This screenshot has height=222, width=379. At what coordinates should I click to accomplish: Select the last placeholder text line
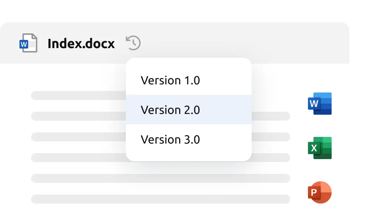pyautogui.click(x=159, y=199)
